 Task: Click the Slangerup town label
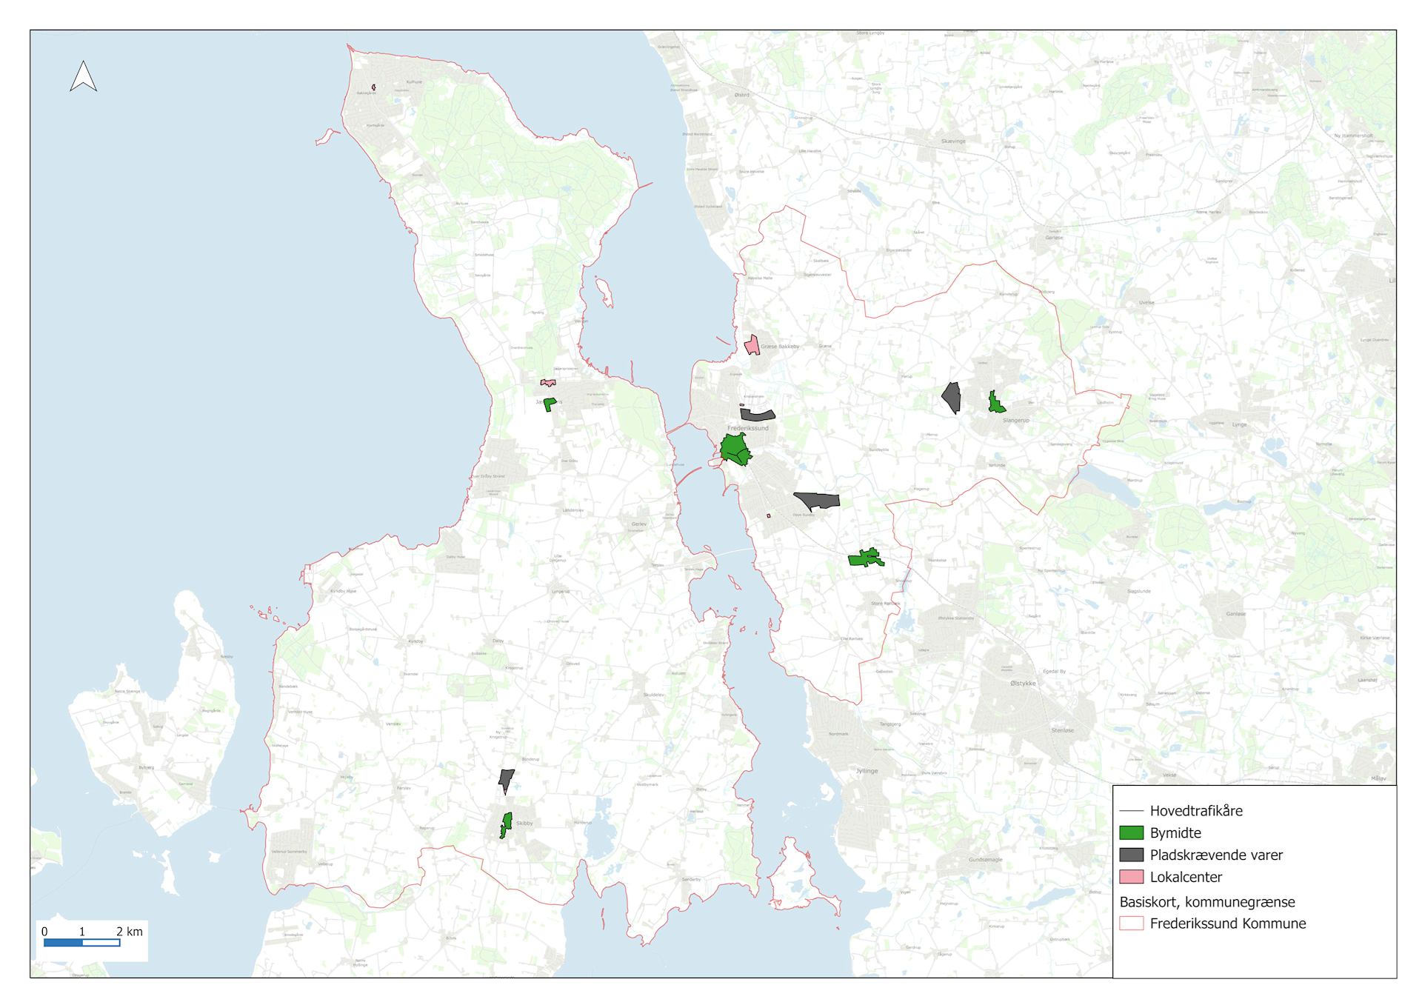coord(1015,420)
